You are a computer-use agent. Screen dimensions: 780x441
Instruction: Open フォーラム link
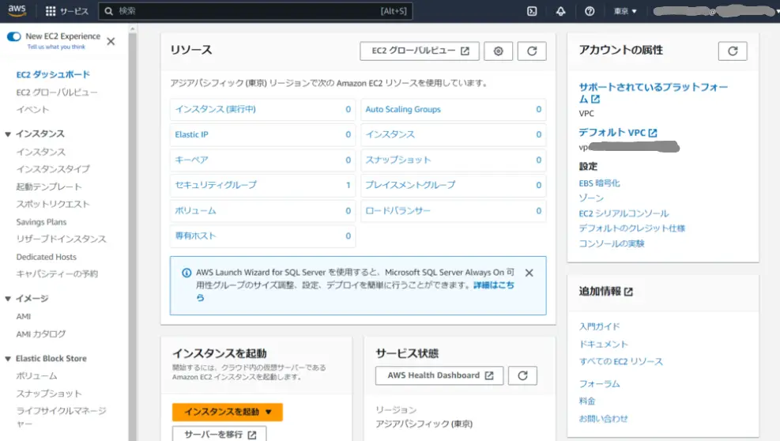point(600,384)
